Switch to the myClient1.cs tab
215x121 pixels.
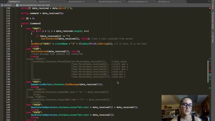tap(14, 2)
